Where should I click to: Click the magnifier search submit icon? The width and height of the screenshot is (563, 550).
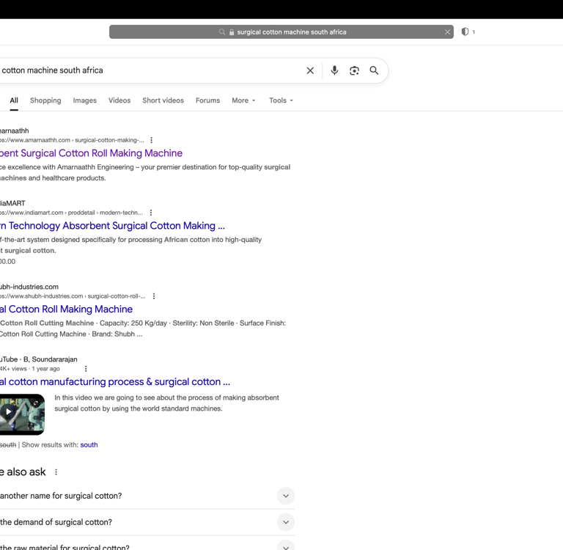374,70
